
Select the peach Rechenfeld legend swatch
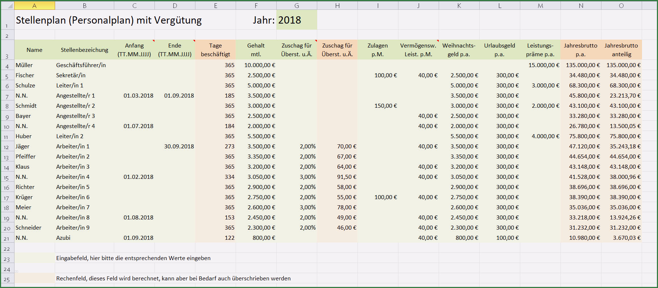click(x=34, y=278)
